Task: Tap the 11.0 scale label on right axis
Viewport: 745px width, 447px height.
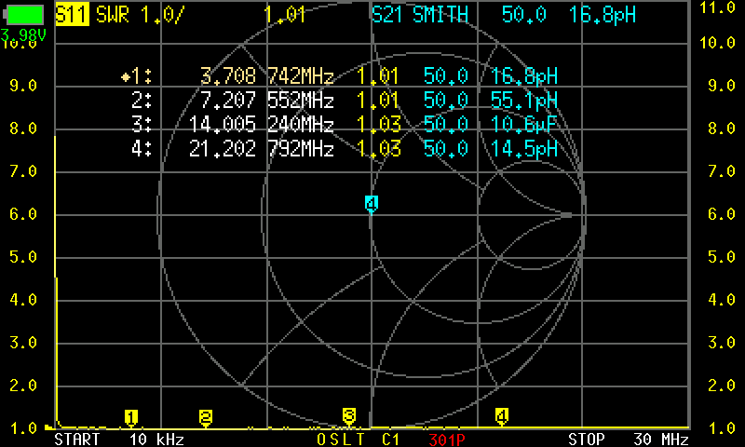Action: click(x=718, y=7)
